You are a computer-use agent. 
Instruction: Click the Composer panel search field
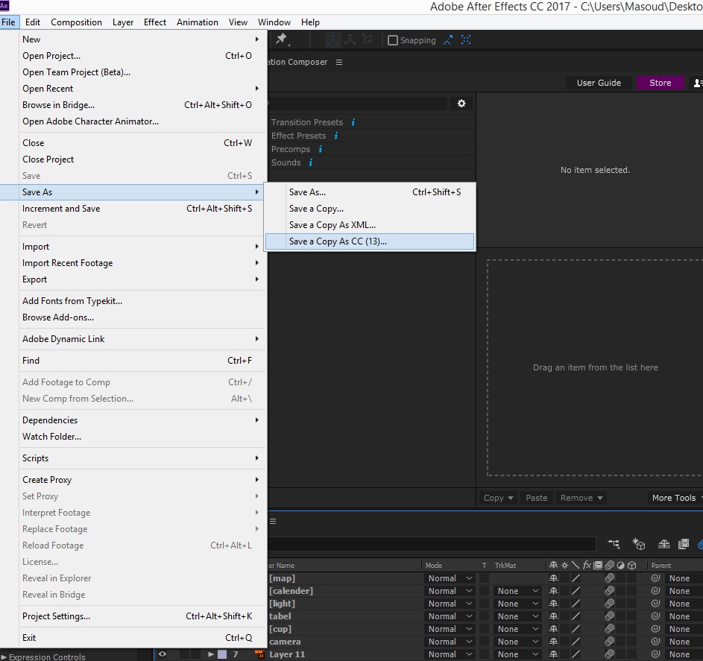(358, 104)
